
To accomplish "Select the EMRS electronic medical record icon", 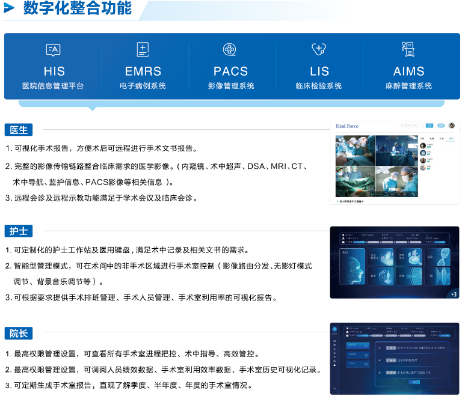I will pos(143,50).
